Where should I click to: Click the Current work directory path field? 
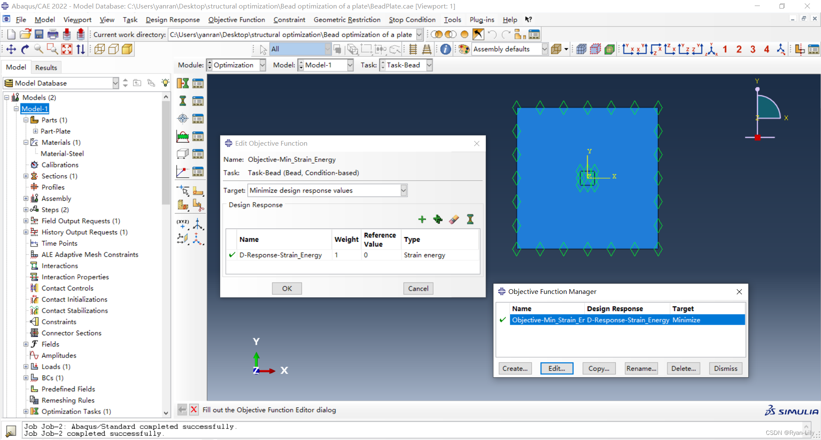pyautogui.click(x=292, y=35)
